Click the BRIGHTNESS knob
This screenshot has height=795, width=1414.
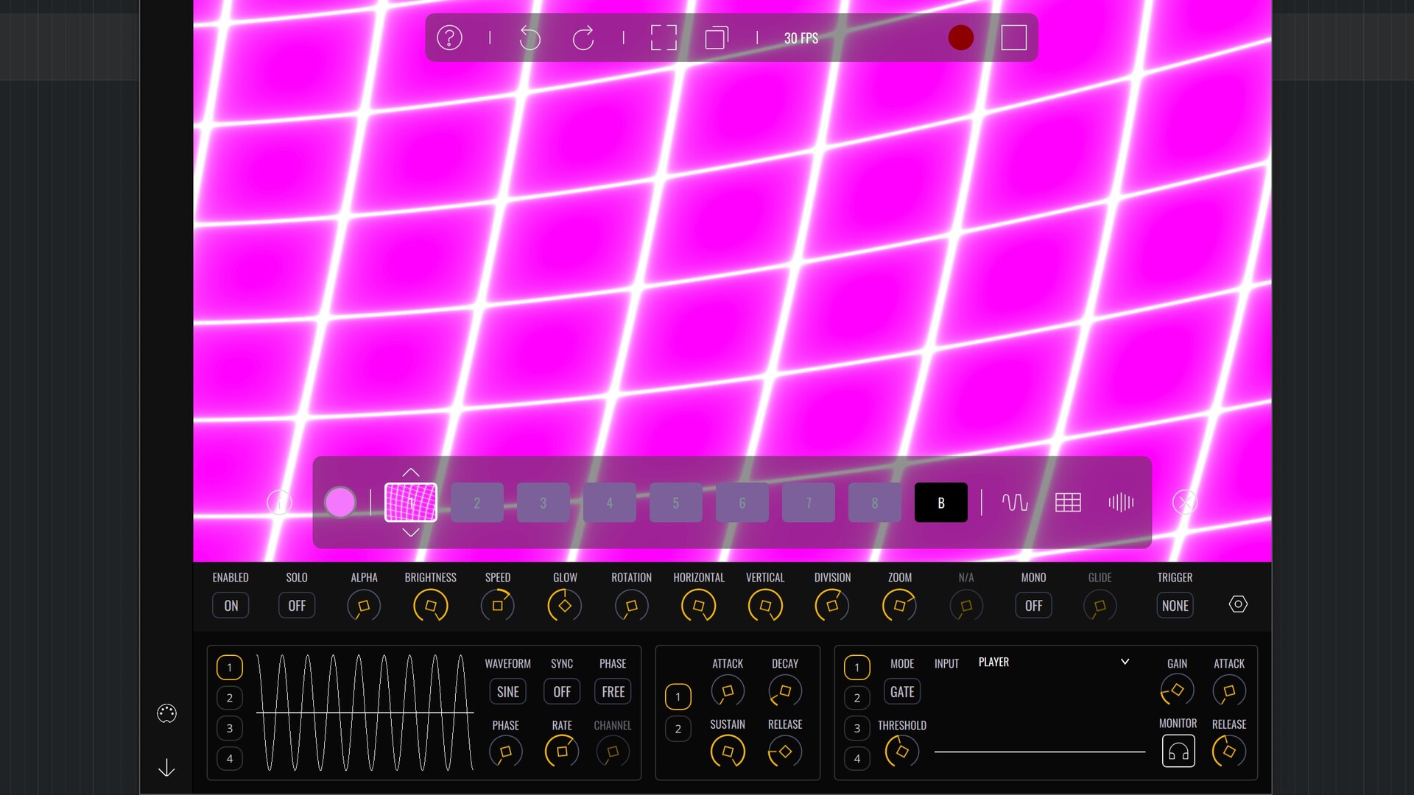[x=431, y=606]
